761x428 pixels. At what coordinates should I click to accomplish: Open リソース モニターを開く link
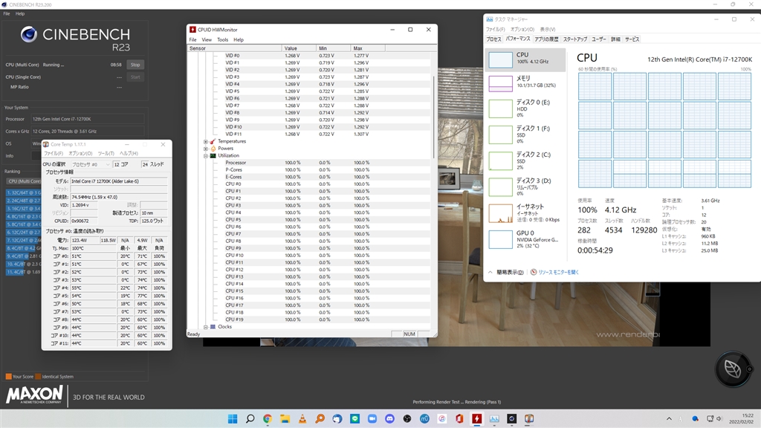pos(558,272)
